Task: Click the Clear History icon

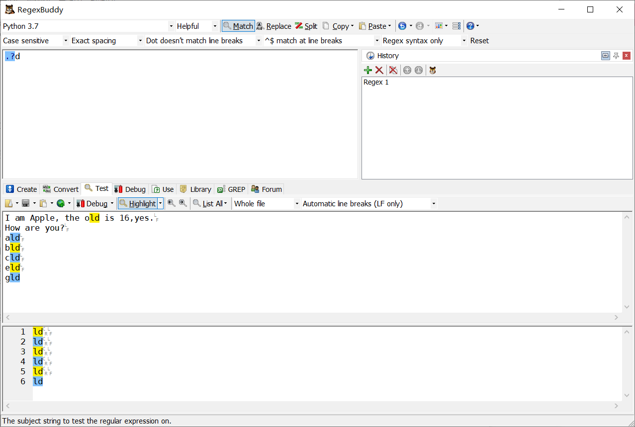Action: pos(393,71)
